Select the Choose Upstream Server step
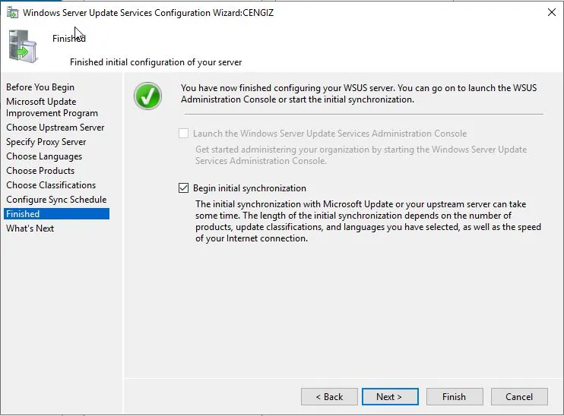564x416 pixels. (55, 128)
